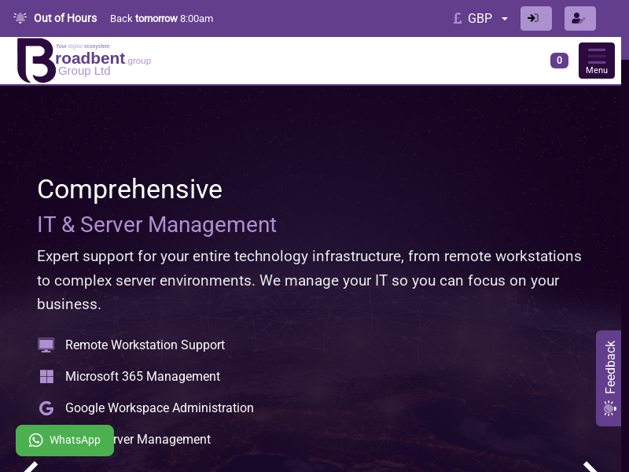This screenshot has width=629, height=472.
Task: Open the vertical Feedback side tab
Action: tap(609, 368)
